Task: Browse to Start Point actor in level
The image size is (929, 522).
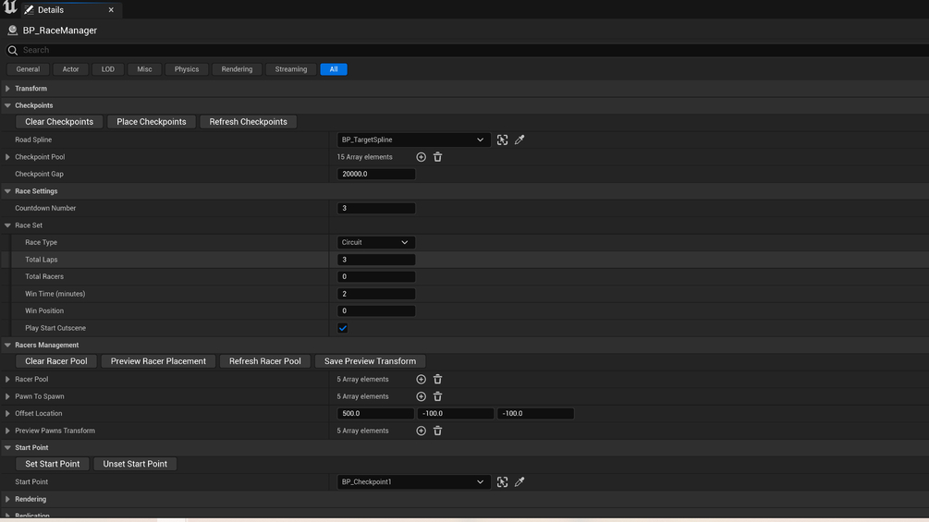Action: coord(503,481)
